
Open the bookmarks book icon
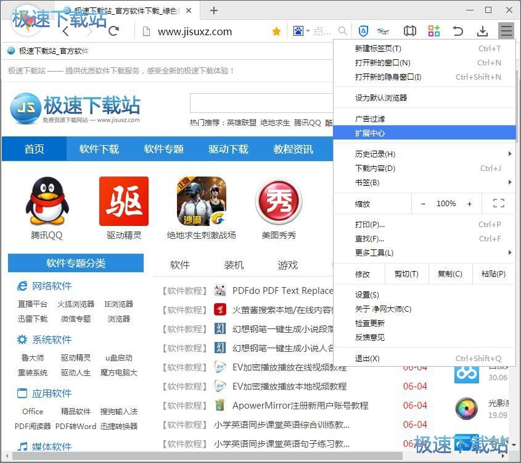(x=409, y=31)
